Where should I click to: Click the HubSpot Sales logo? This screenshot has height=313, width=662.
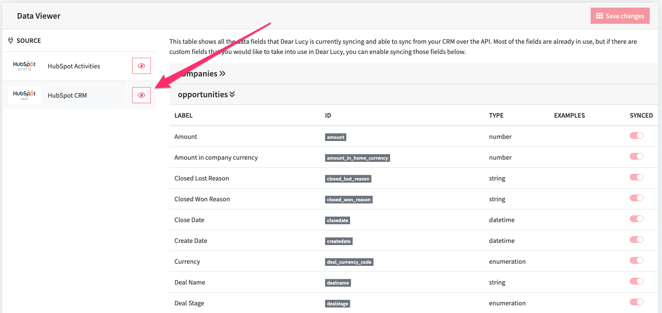(x=24, y=95)
